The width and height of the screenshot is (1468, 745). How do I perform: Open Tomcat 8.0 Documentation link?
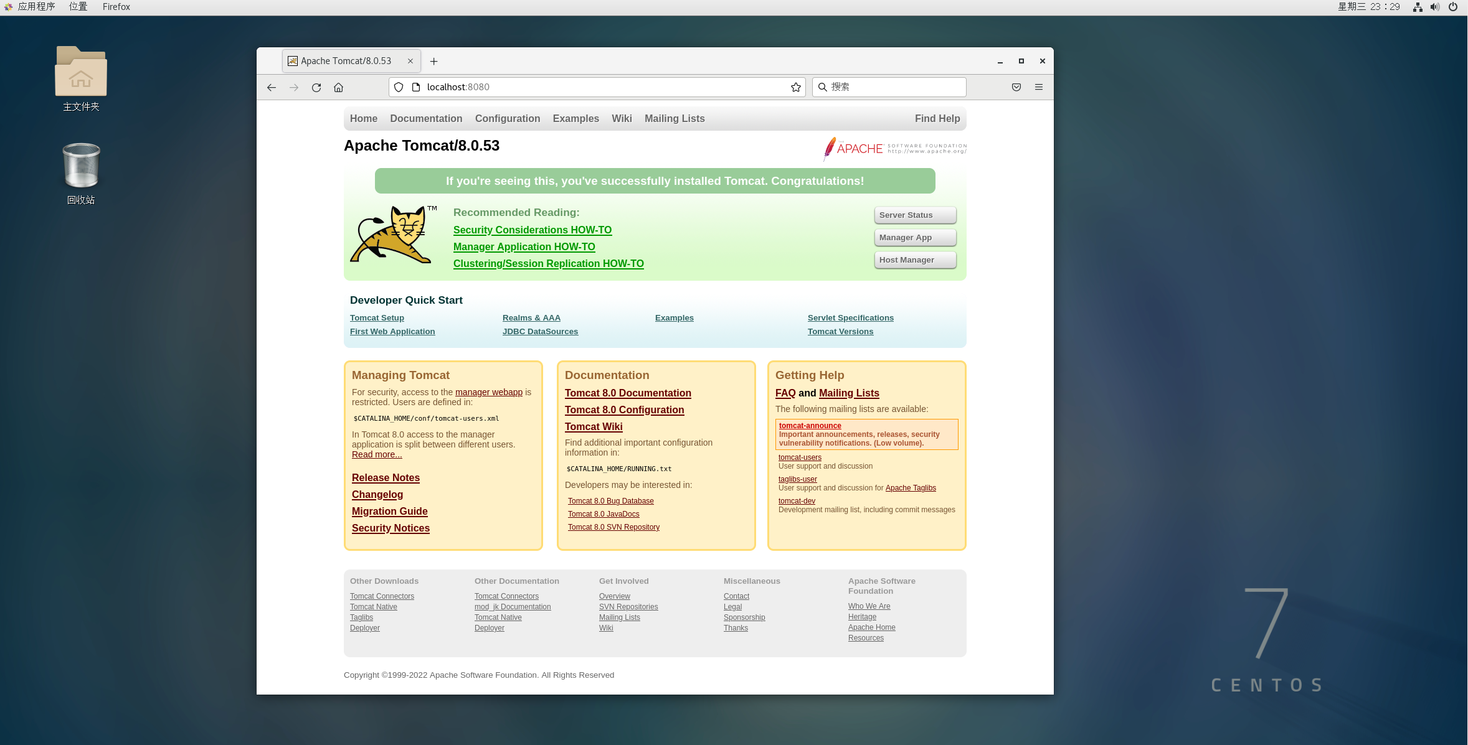628,393
